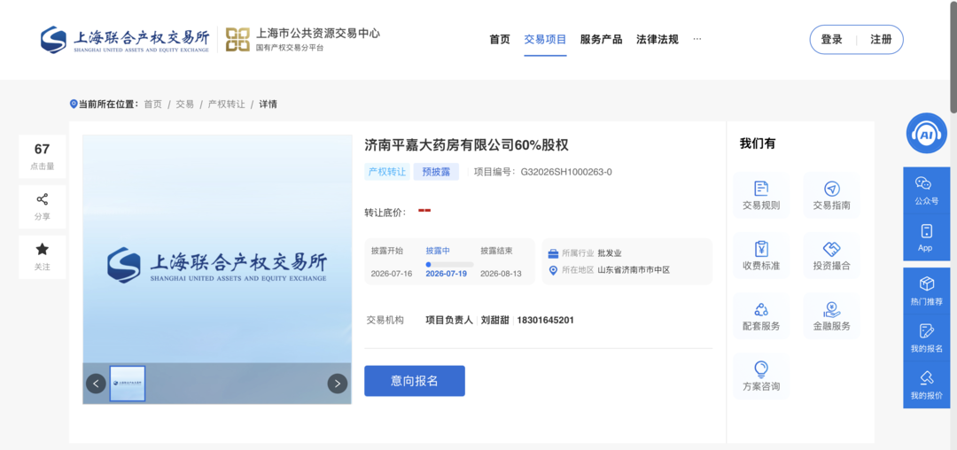Click the 披露中 date 2026-07-19
This screenshot has height=450, width=957.
446,273
